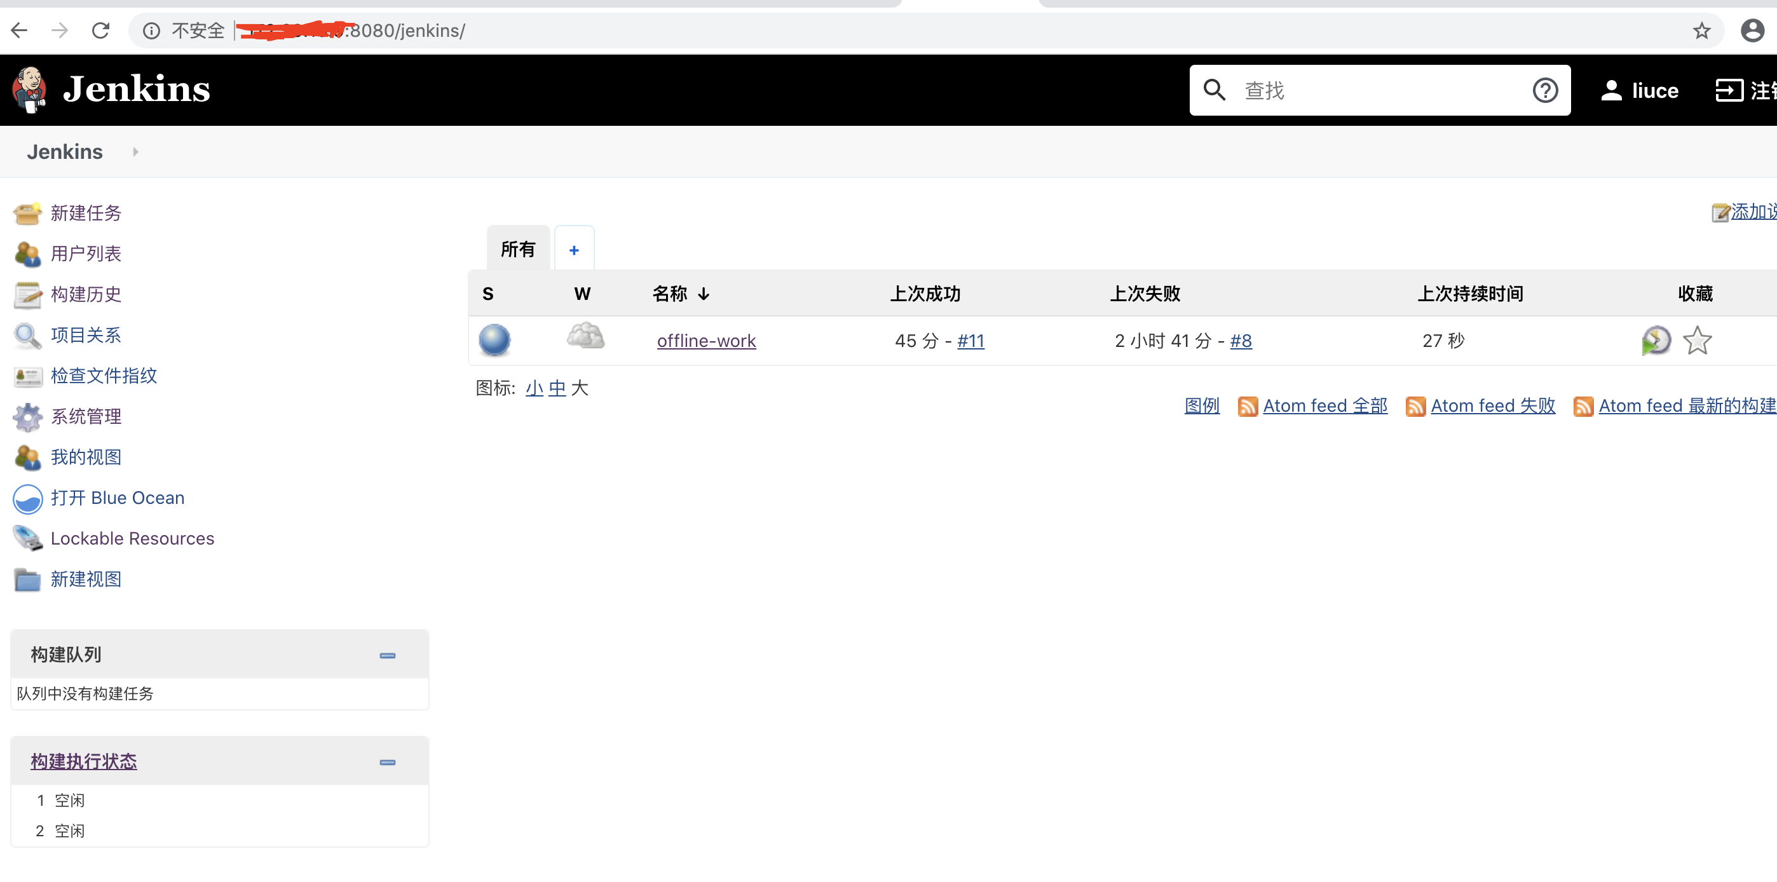This screenshot has height=882, width=1777.
Task: 点击「名称」列的排序箭头
Action: click(x=704, y=293)
